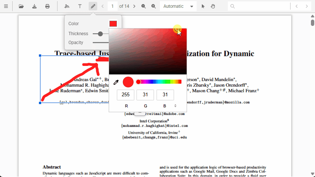Open a file with the folder icon

point(21,6)
